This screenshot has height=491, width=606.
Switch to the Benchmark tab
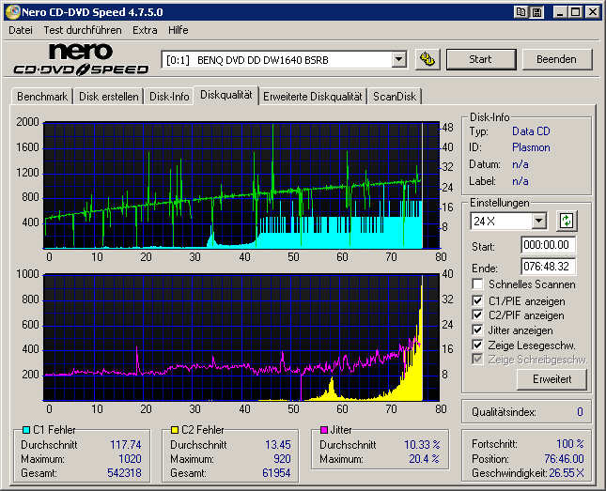point(42,96)
